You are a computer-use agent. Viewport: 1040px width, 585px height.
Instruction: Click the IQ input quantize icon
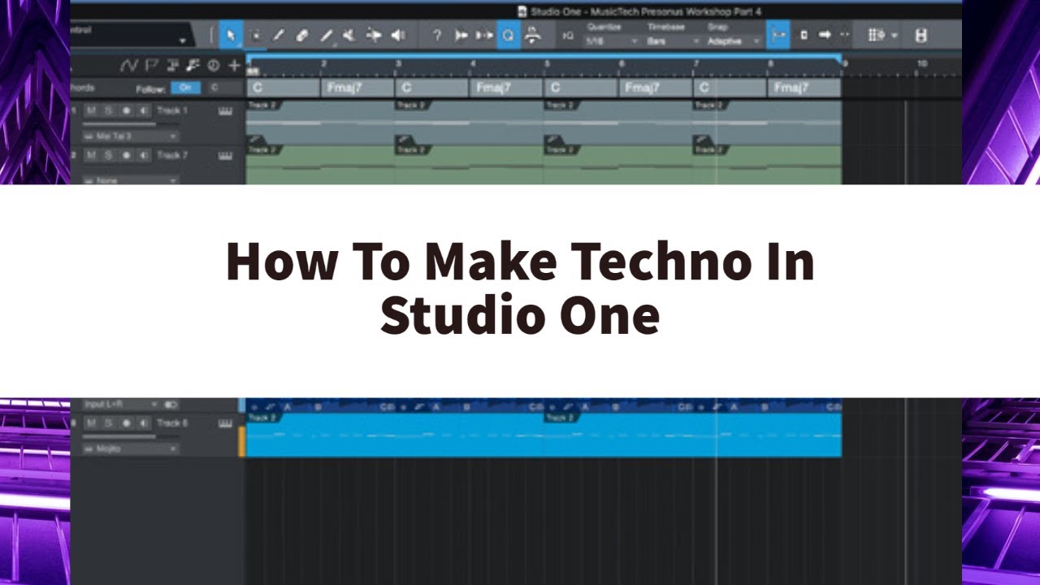click(x=568, y=36)
